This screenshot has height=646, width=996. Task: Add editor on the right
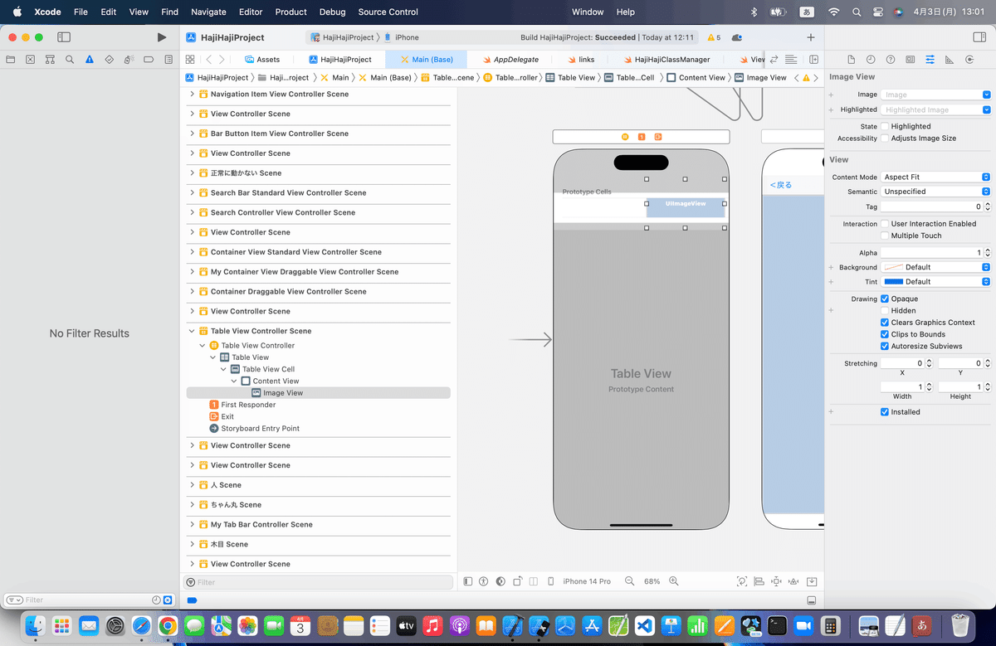[x=814, y=60]
